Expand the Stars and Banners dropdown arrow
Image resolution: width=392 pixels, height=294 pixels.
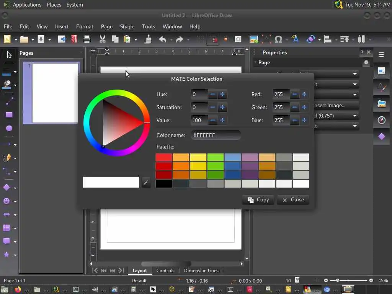click(x=15, y=255)
